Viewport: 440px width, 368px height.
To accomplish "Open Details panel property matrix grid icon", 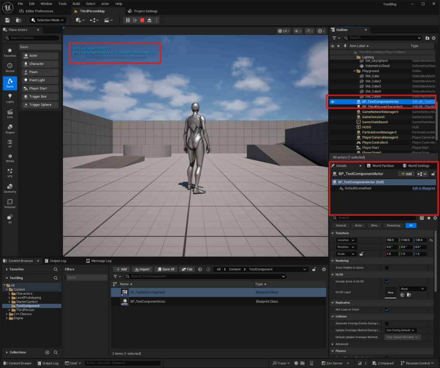I will (422, 218).
